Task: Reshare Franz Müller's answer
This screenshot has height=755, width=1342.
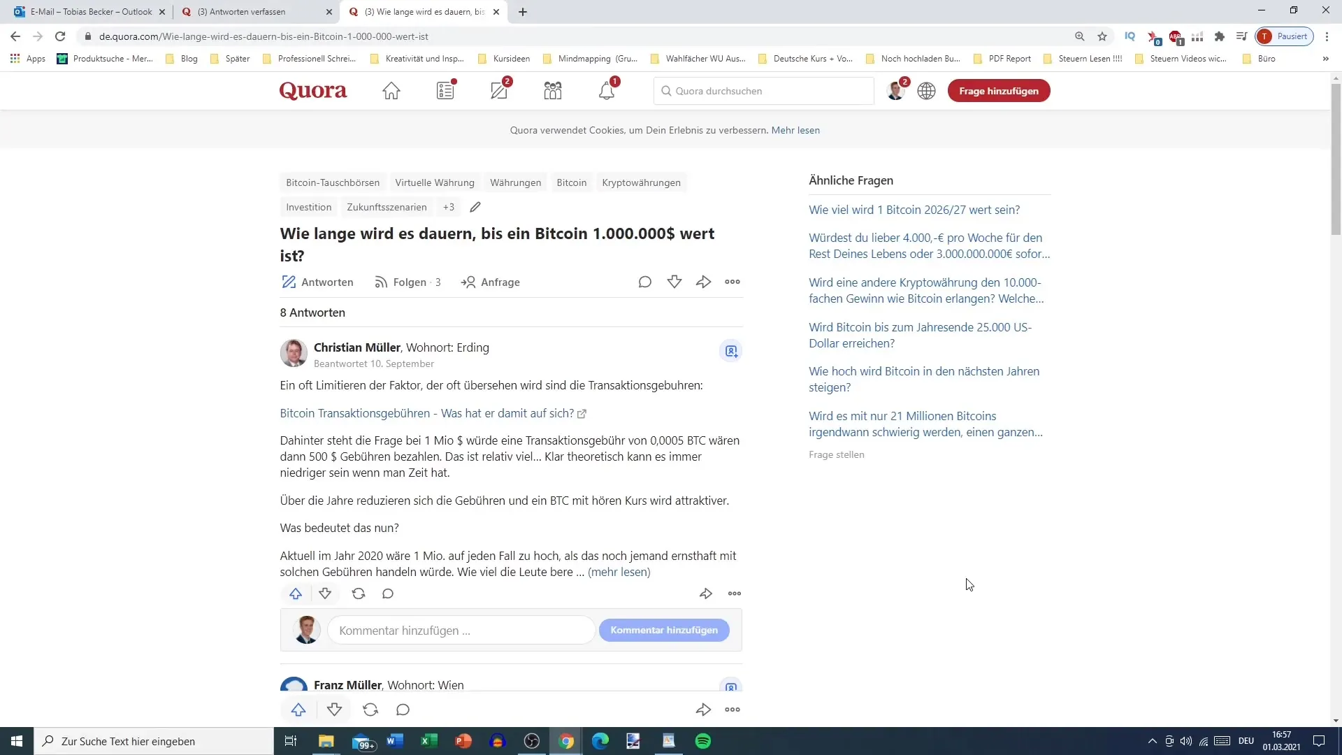Action: click(x=370, y=710)
